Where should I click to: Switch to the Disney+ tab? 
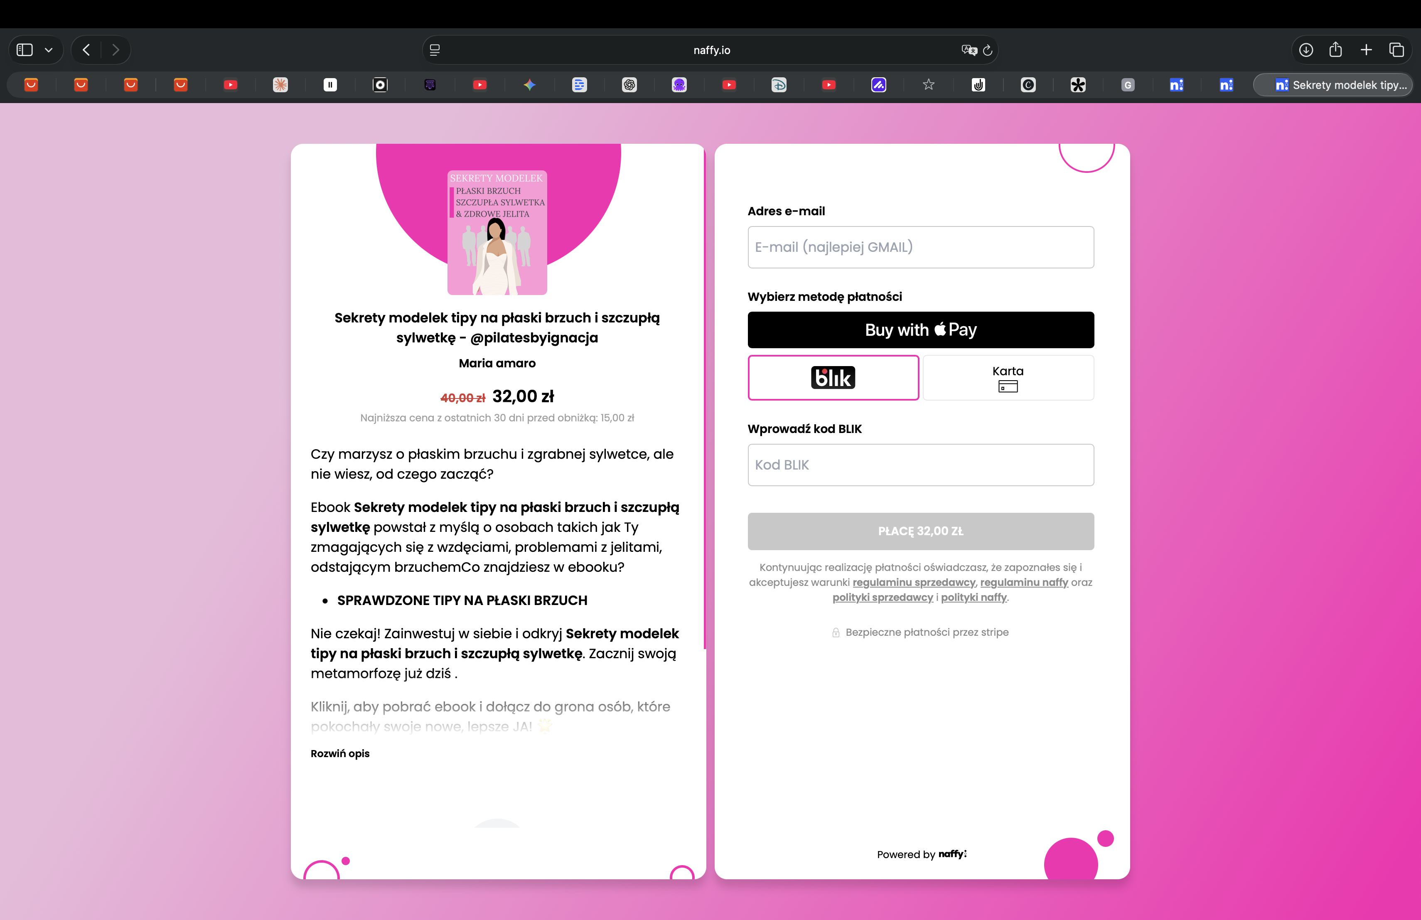(x=779, y=85)
